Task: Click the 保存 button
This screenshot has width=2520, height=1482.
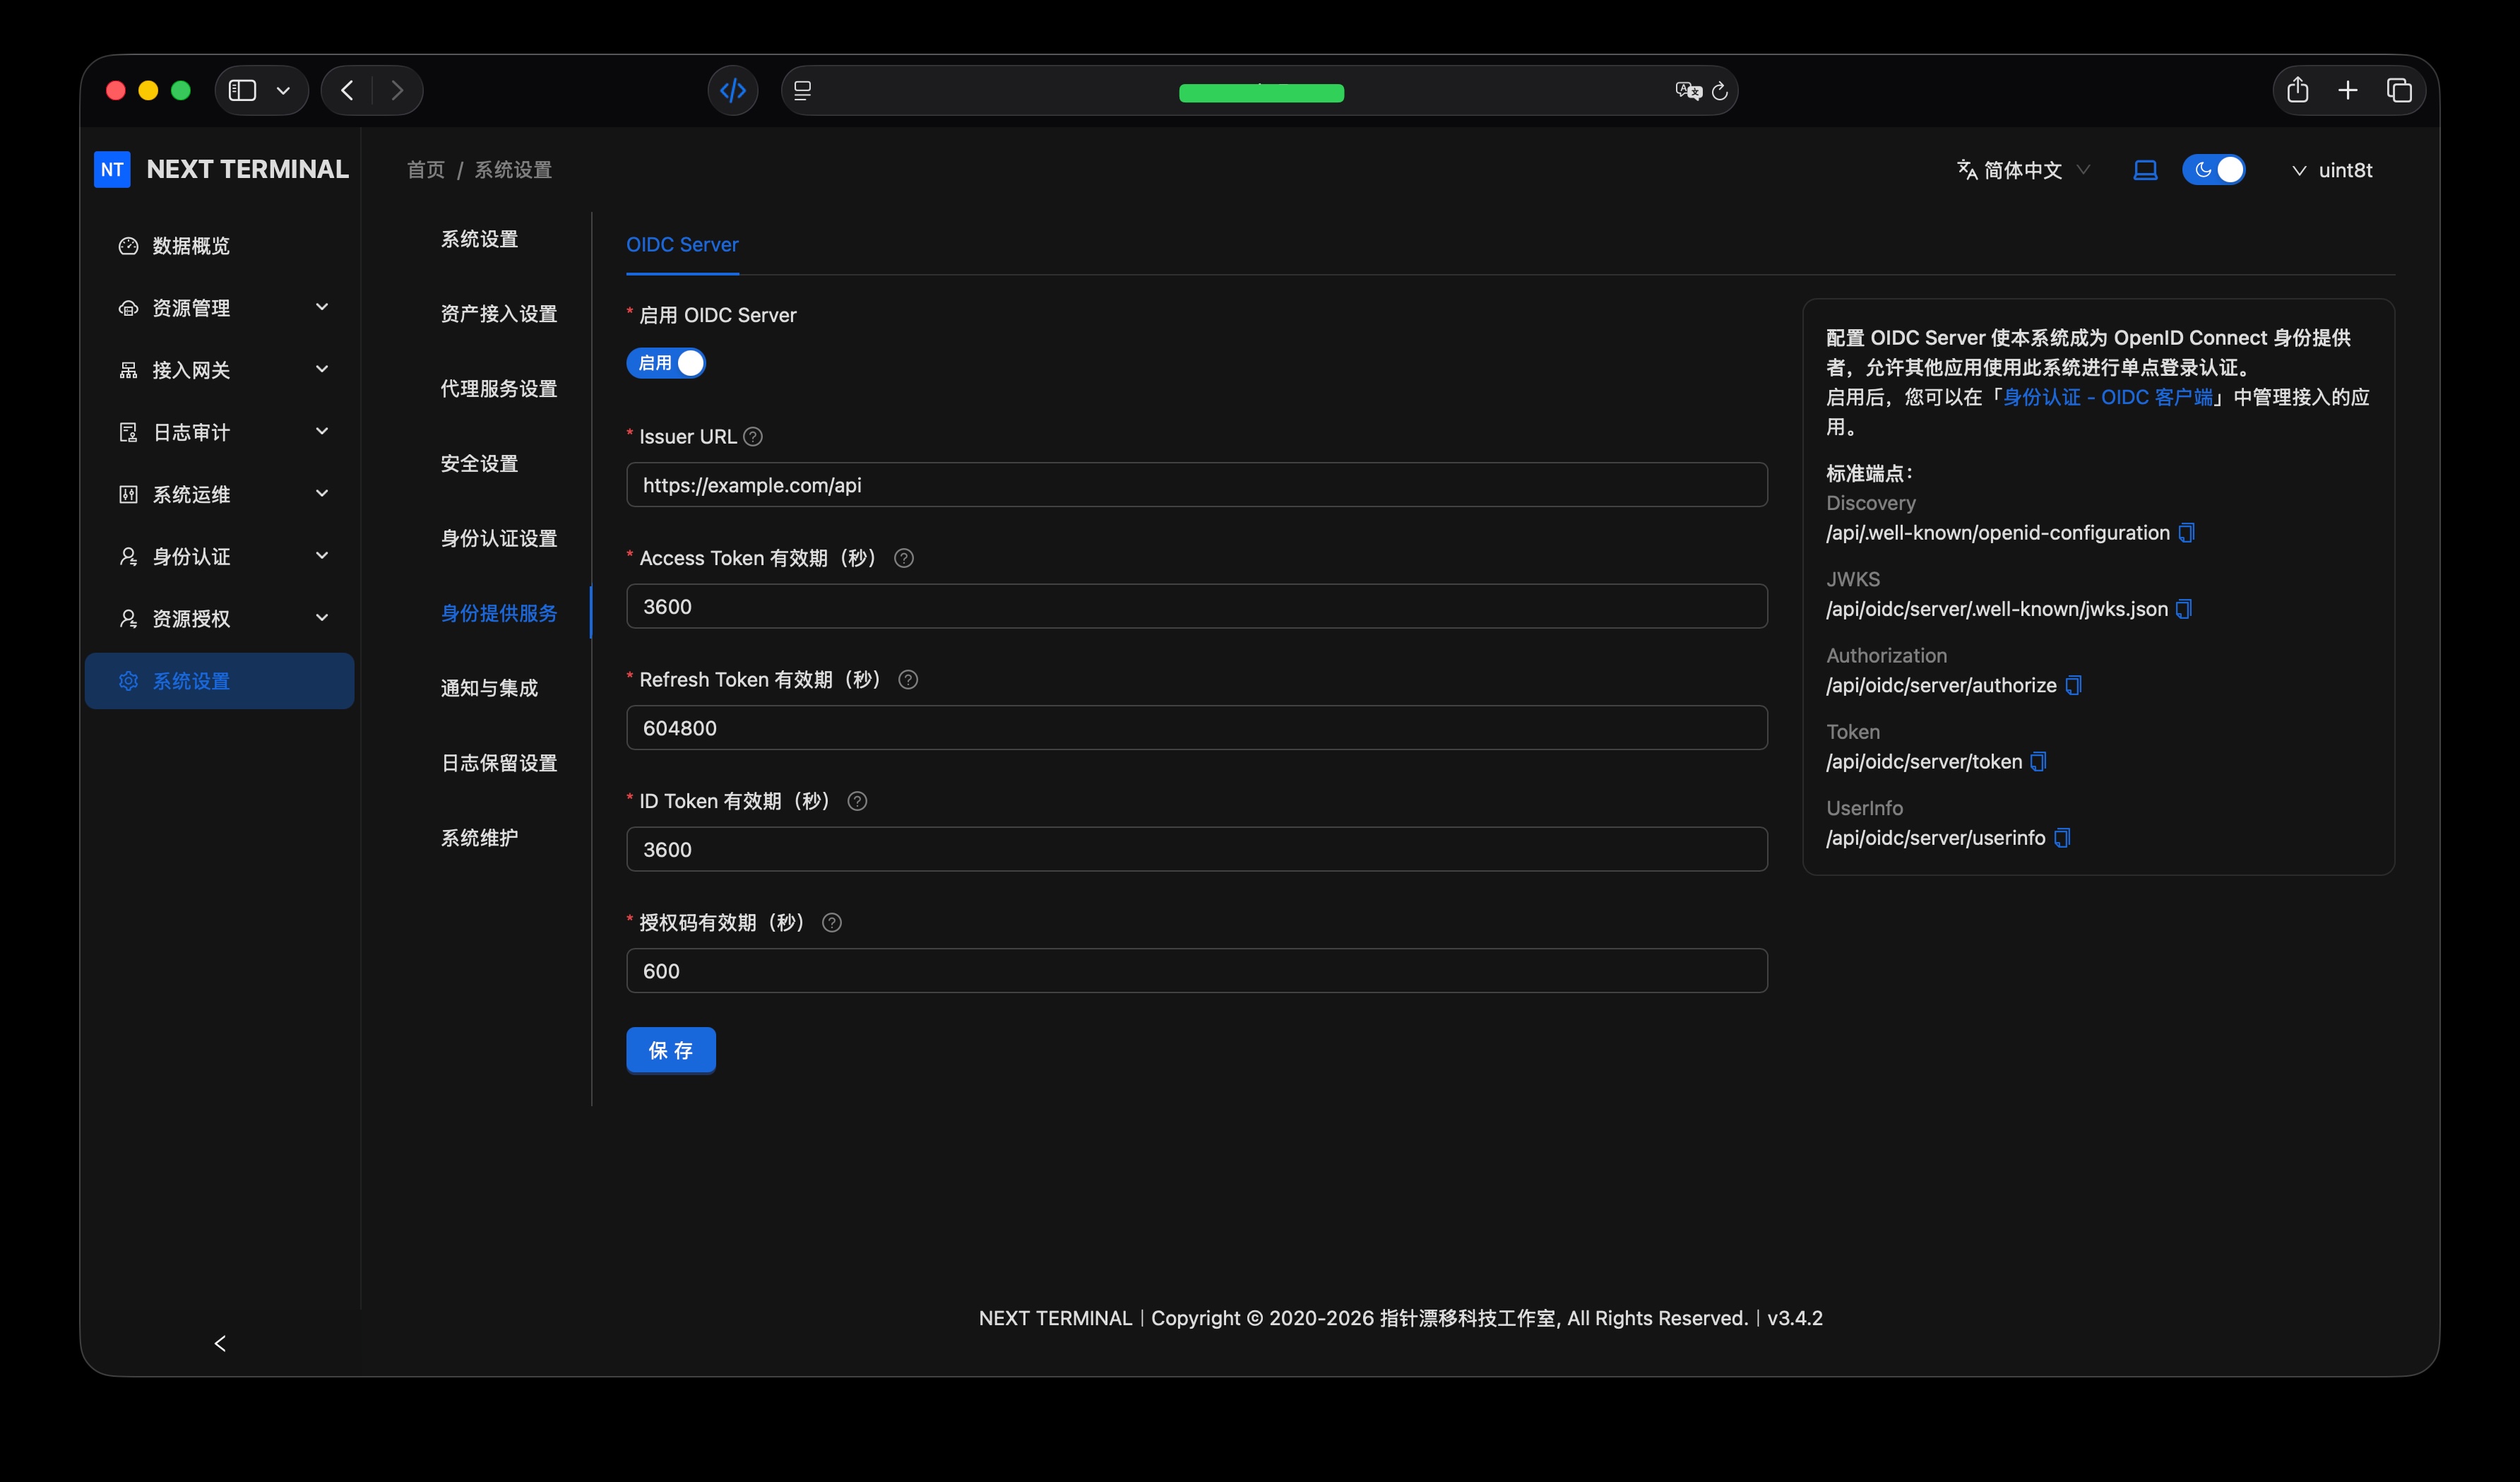Action: click(671, 1050)
